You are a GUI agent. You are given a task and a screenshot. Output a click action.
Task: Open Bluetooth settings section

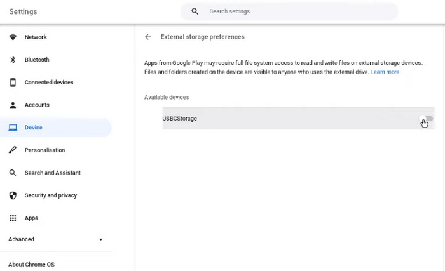37,60
